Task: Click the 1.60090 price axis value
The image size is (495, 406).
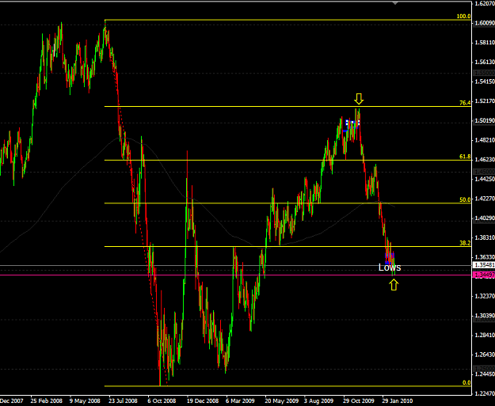Action: point(485,23)
